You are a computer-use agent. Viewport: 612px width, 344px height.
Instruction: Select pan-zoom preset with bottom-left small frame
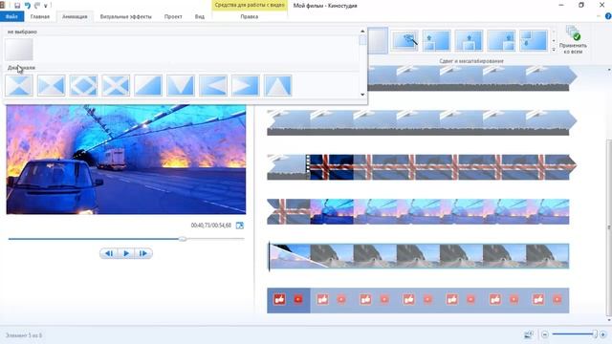coord(436,40)
